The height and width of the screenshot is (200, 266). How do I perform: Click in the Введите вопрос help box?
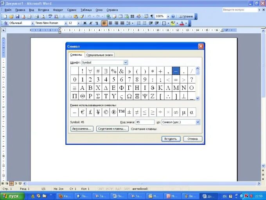(x=240, y=10)
